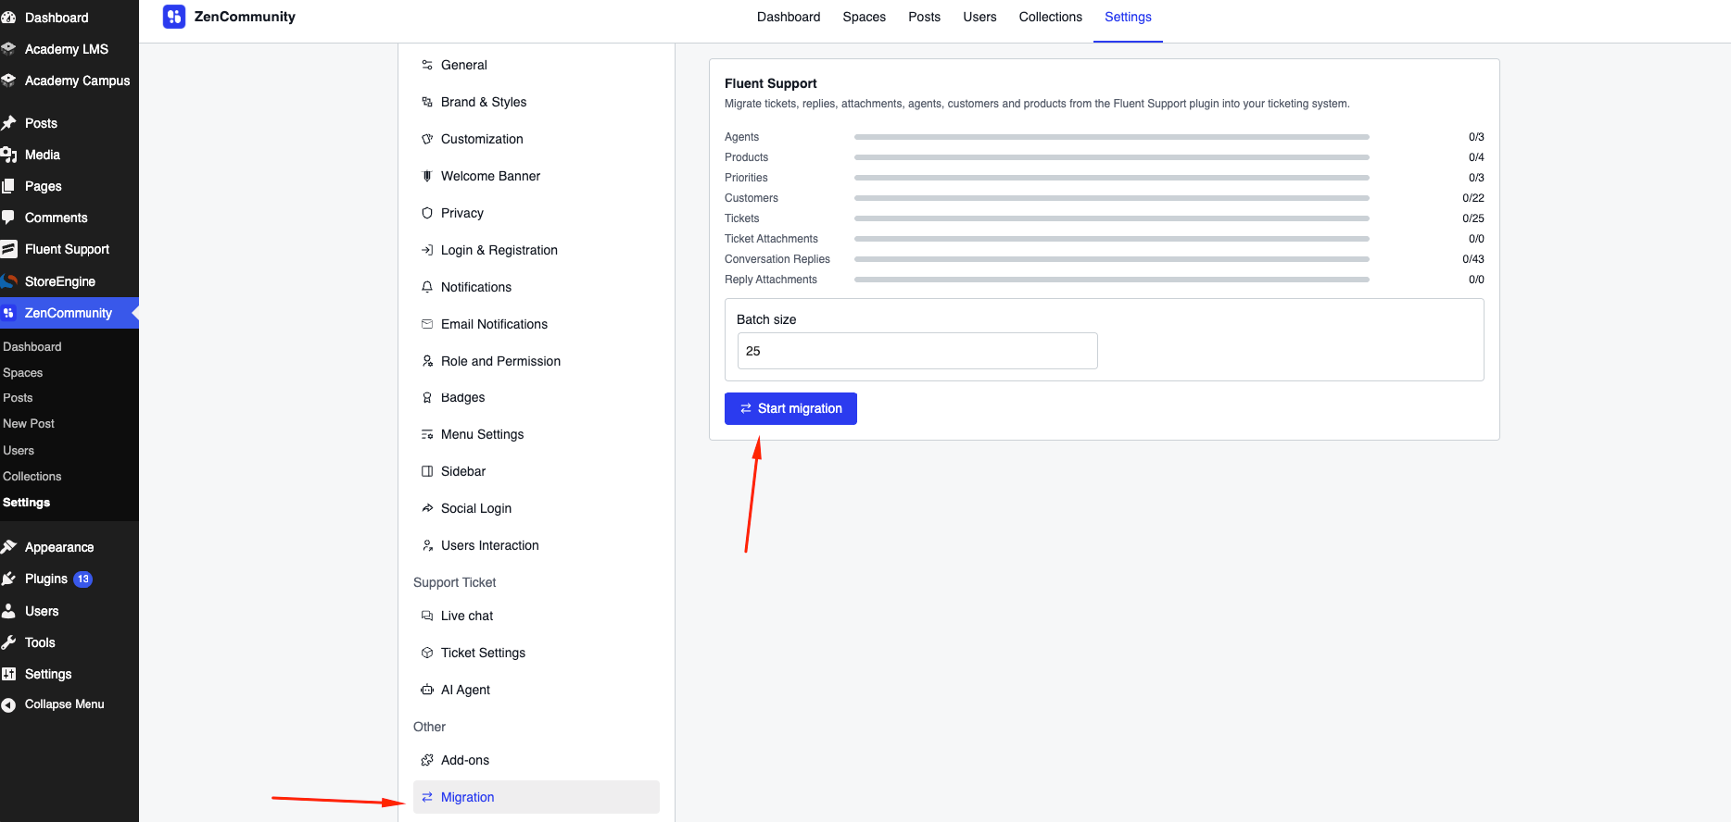Click the Welcome Banner icon
The height and width of the screenshot is (822, 1731).
pos(427,176)
